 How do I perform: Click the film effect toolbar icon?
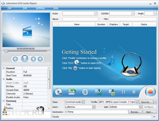click(x=112, y=92)
